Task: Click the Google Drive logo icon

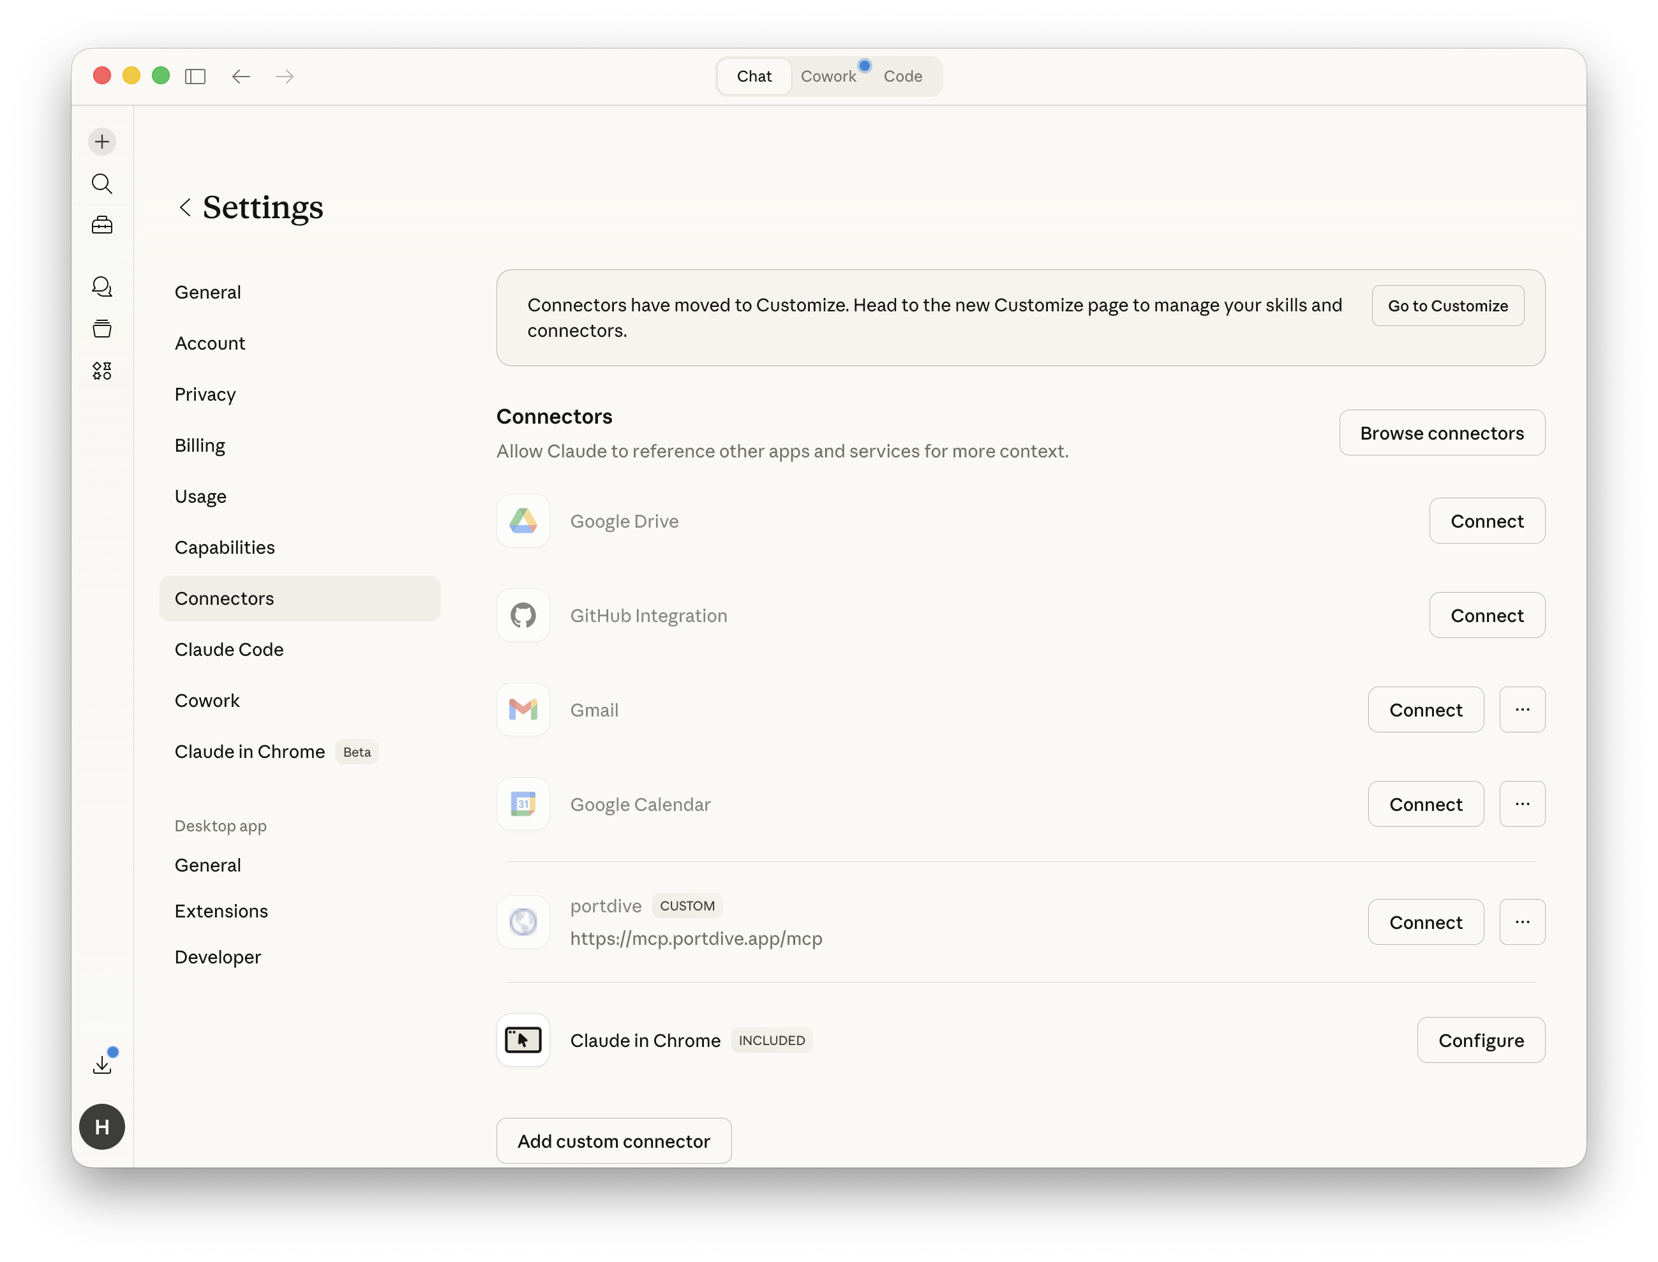Action: click(523, 521)
